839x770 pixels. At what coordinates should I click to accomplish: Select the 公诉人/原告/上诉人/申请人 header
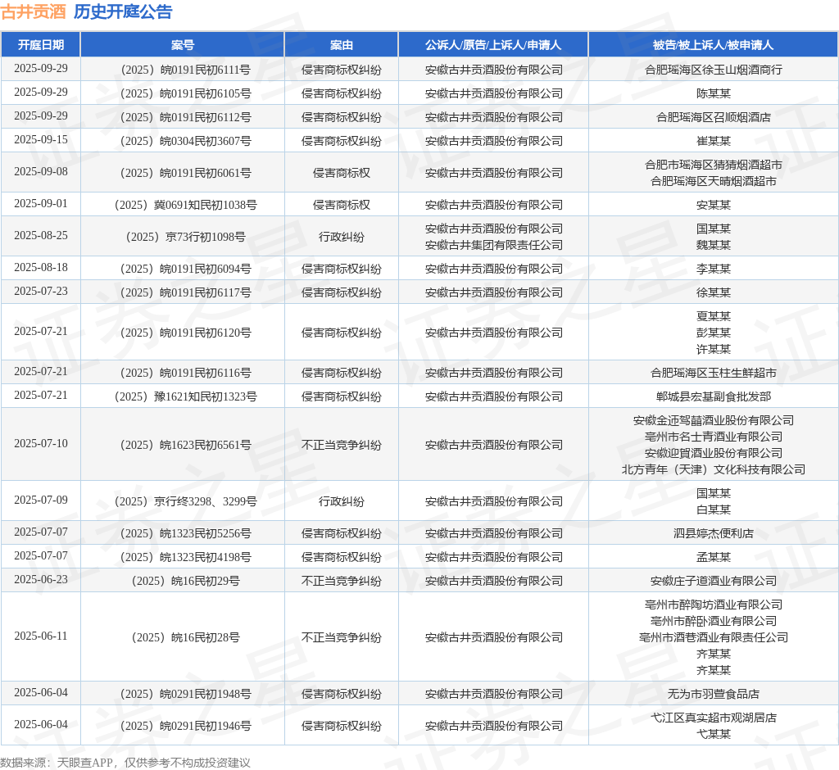tap(493, 45)
